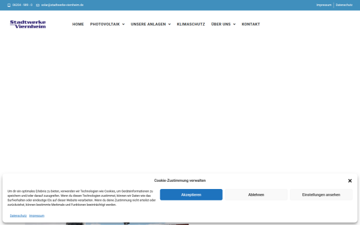Image resolution: width=360 pixels, height=225 pixels.
Task: Open the Photovoltaik menu item
Action: 105,24
